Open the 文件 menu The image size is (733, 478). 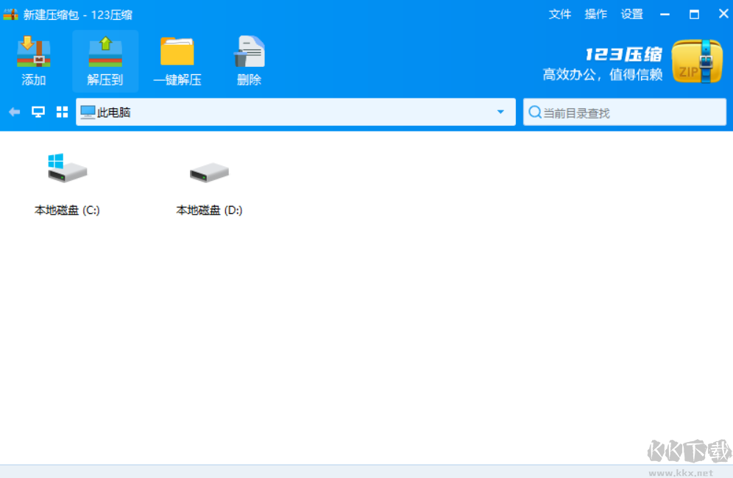click(x=559, y=13)
